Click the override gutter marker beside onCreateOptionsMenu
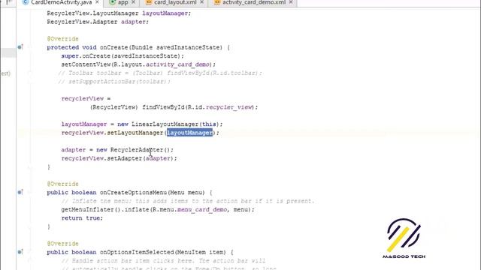 coord(20,192)
